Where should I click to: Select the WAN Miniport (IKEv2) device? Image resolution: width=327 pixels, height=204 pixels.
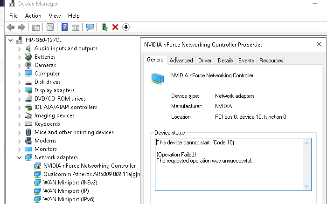[x=70, y=183]
